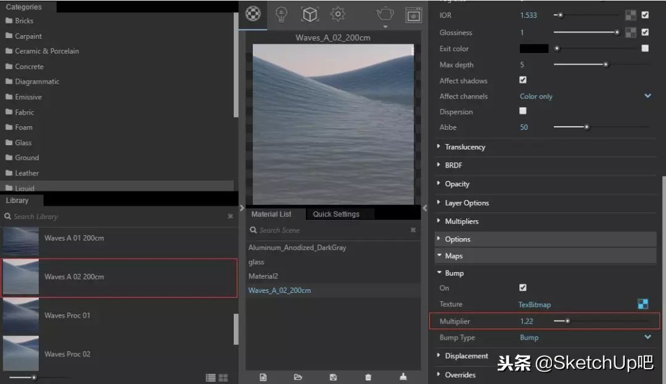666x384 pixels.
Task: Toggle the Bump On checkbox
Action: [522, 288]
